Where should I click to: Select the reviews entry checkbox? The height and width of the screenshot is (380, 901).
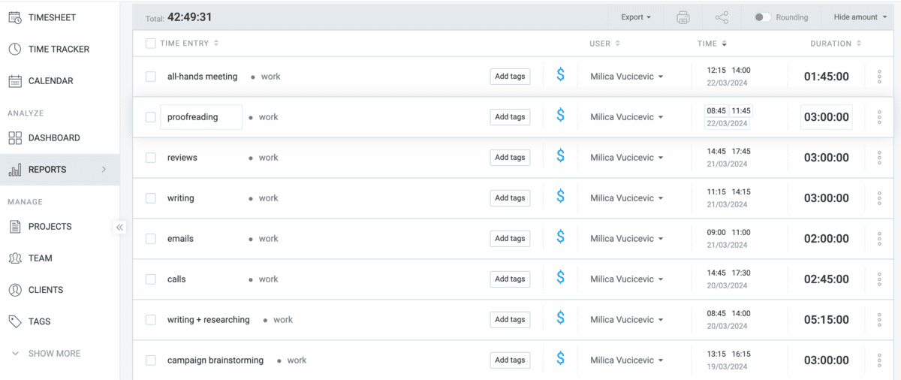[151, 158]
